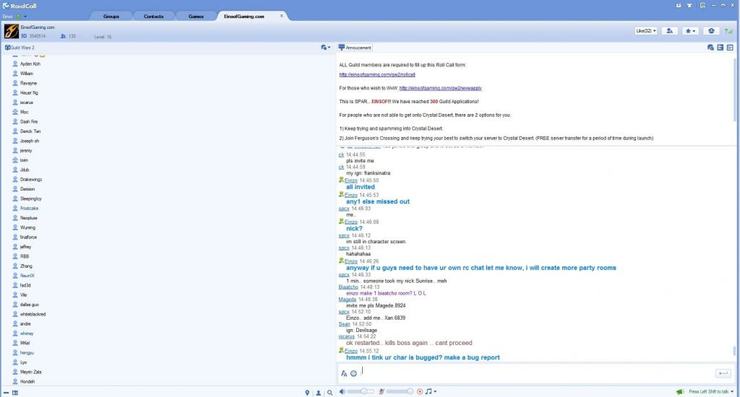740x397 pixels.
Task: Click the RaidCall logo in title bar
Action: tap(20, 6)
